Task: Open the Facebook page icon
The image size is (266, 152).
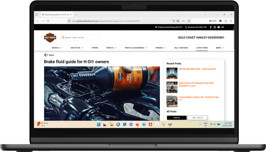Action: pos(211,27)
